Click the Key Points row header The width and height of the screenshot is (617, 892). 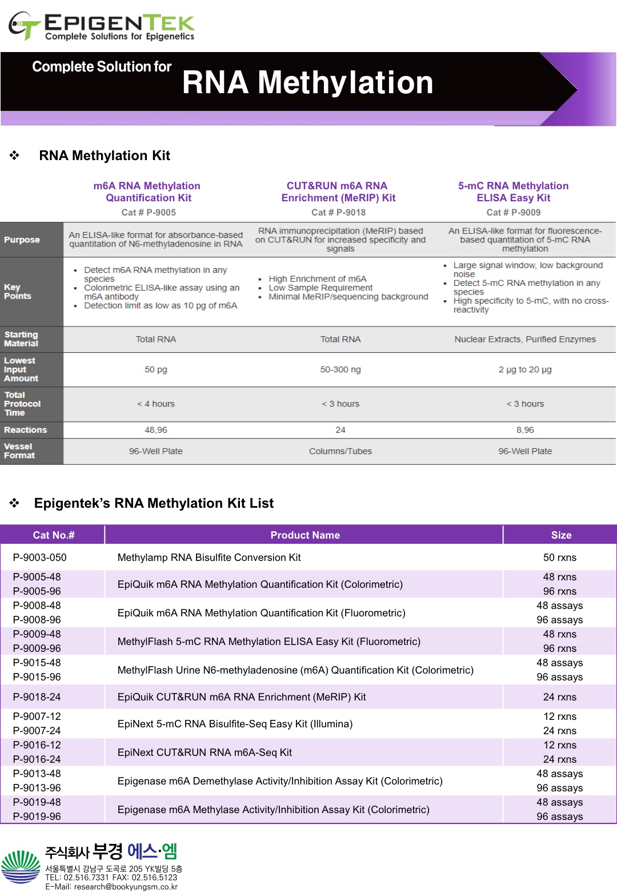point(31,292)
